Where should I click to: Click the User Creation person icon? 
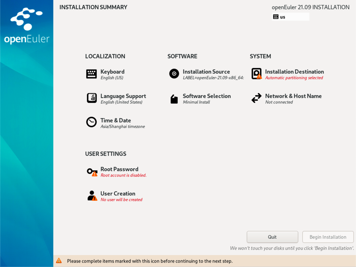[x=92, y=196]
